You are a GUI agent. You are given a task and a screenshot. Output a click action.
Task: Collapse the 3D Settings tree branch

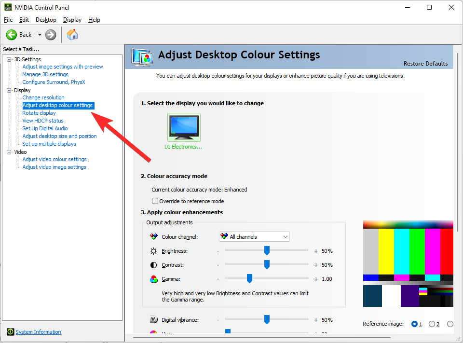tap(8, 59)
